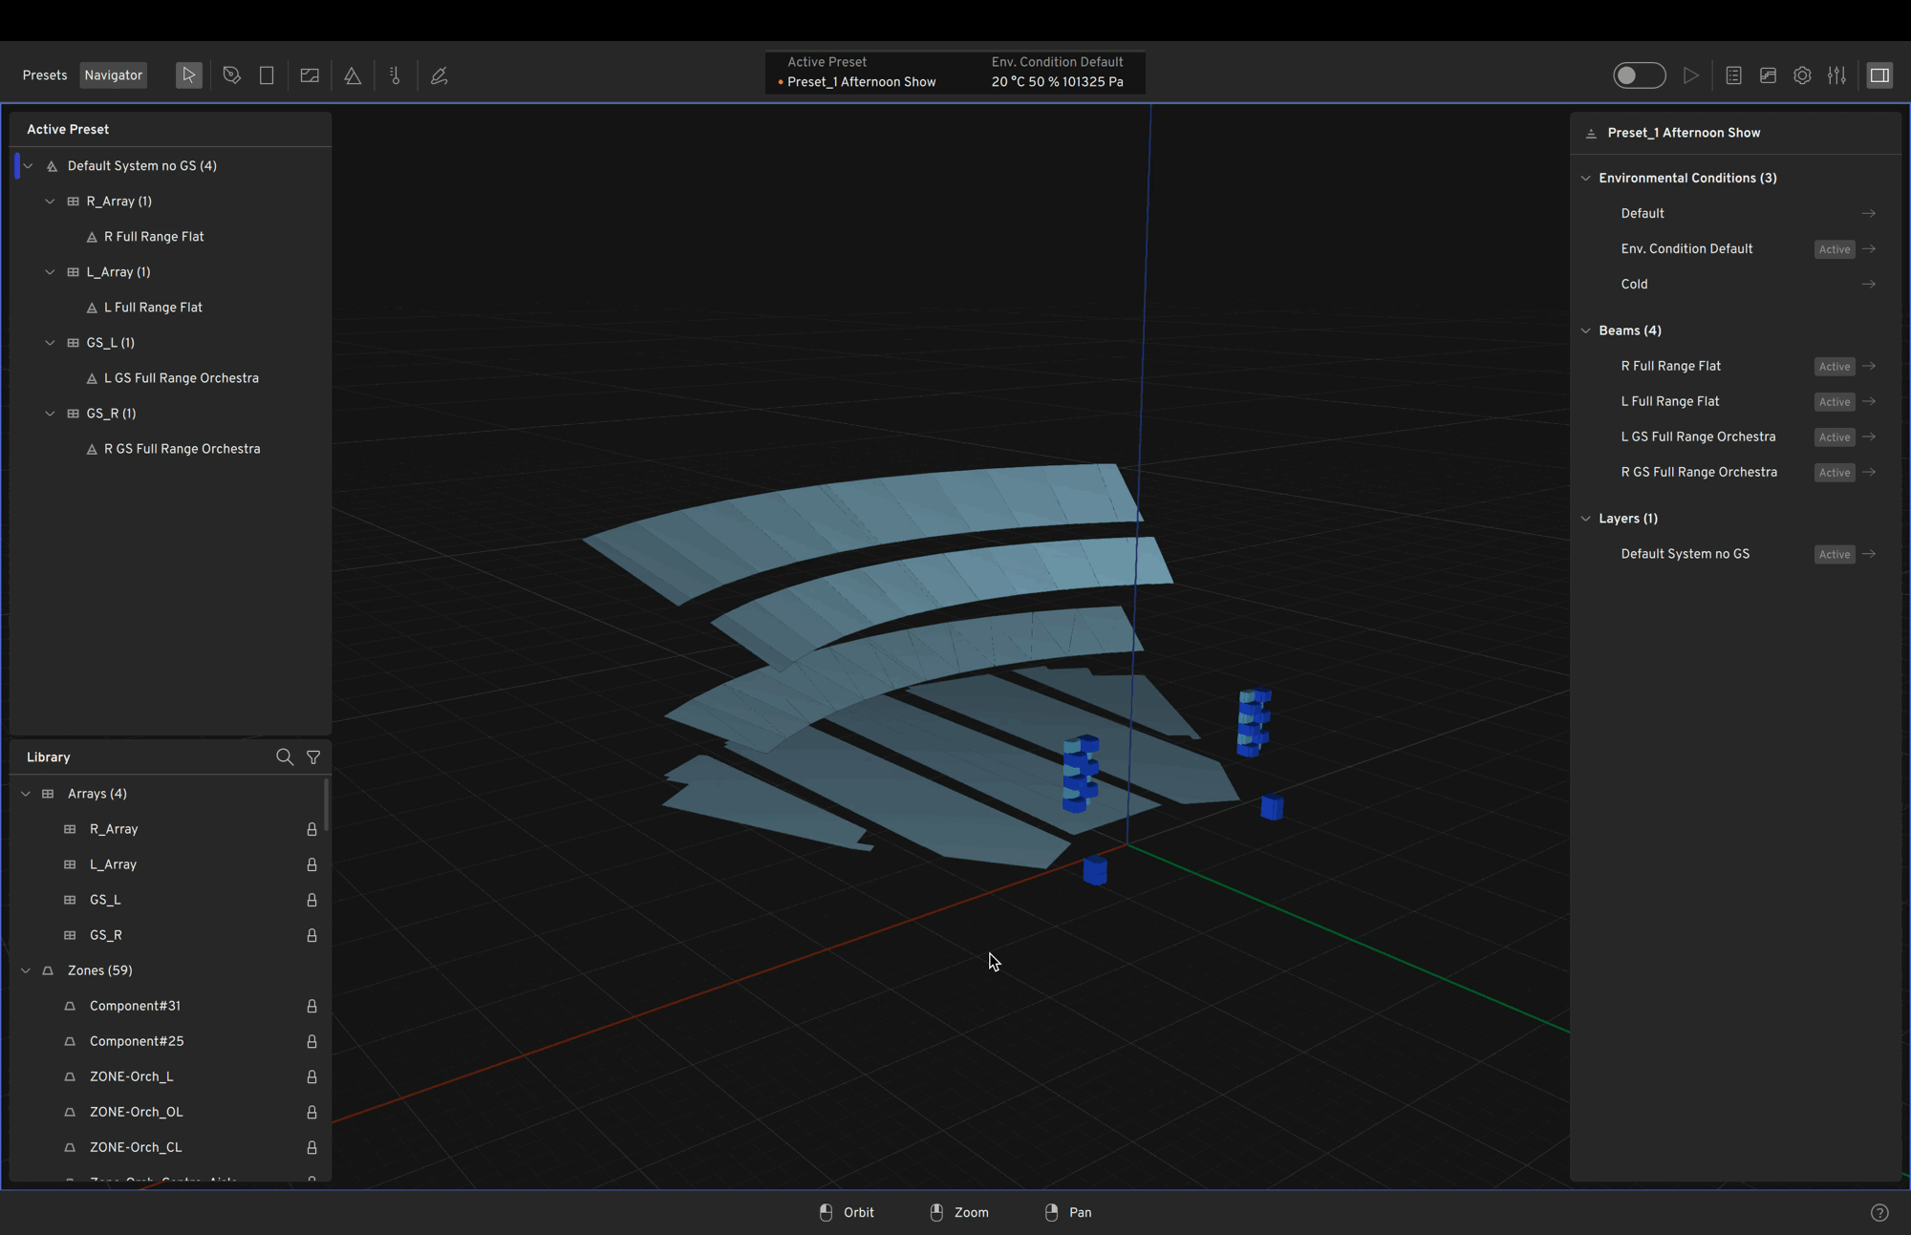Toggle lock on the R_Array library item
Screen dimensions: 1911x1235
tap(311, 829)
